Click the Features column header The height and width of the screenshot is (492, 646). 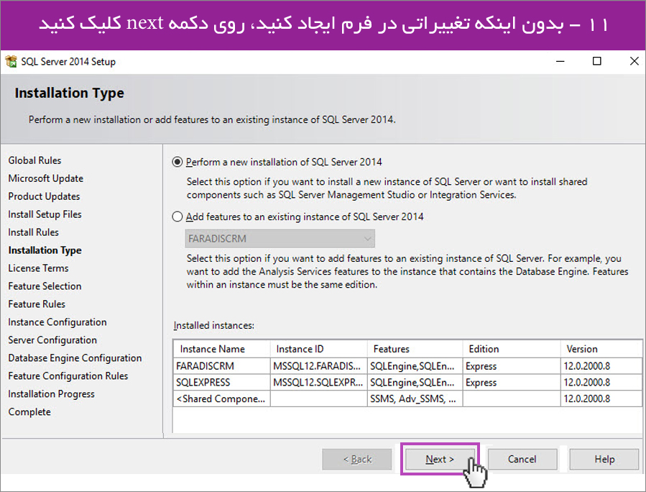[x=415, y=349]
